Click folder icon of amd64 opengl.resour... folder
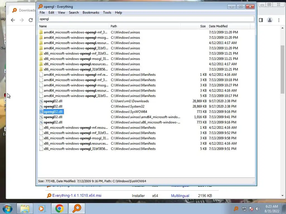The height and width of the screenshot is (214, 286). pyautogui.click(x=41, y=43)
